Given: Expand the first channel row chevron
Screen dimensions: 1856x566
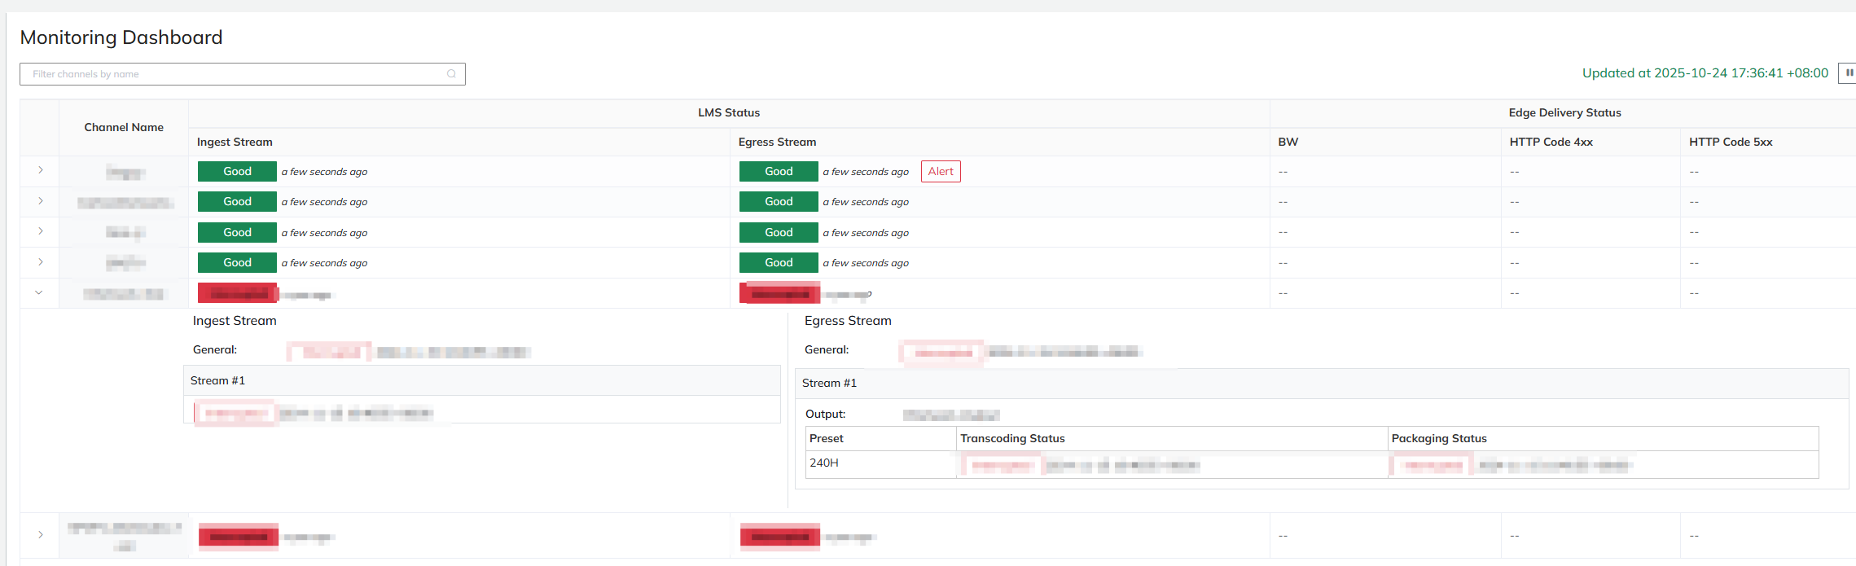Looking at the screenshot, I should [x=40, y=170].
